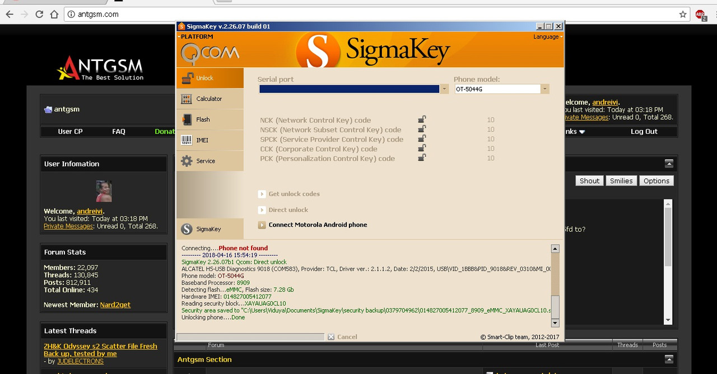Screen dimensions: 717x374
Task: Open the Calculator tab in SigmaKey
Action: (x=210, y=99)
